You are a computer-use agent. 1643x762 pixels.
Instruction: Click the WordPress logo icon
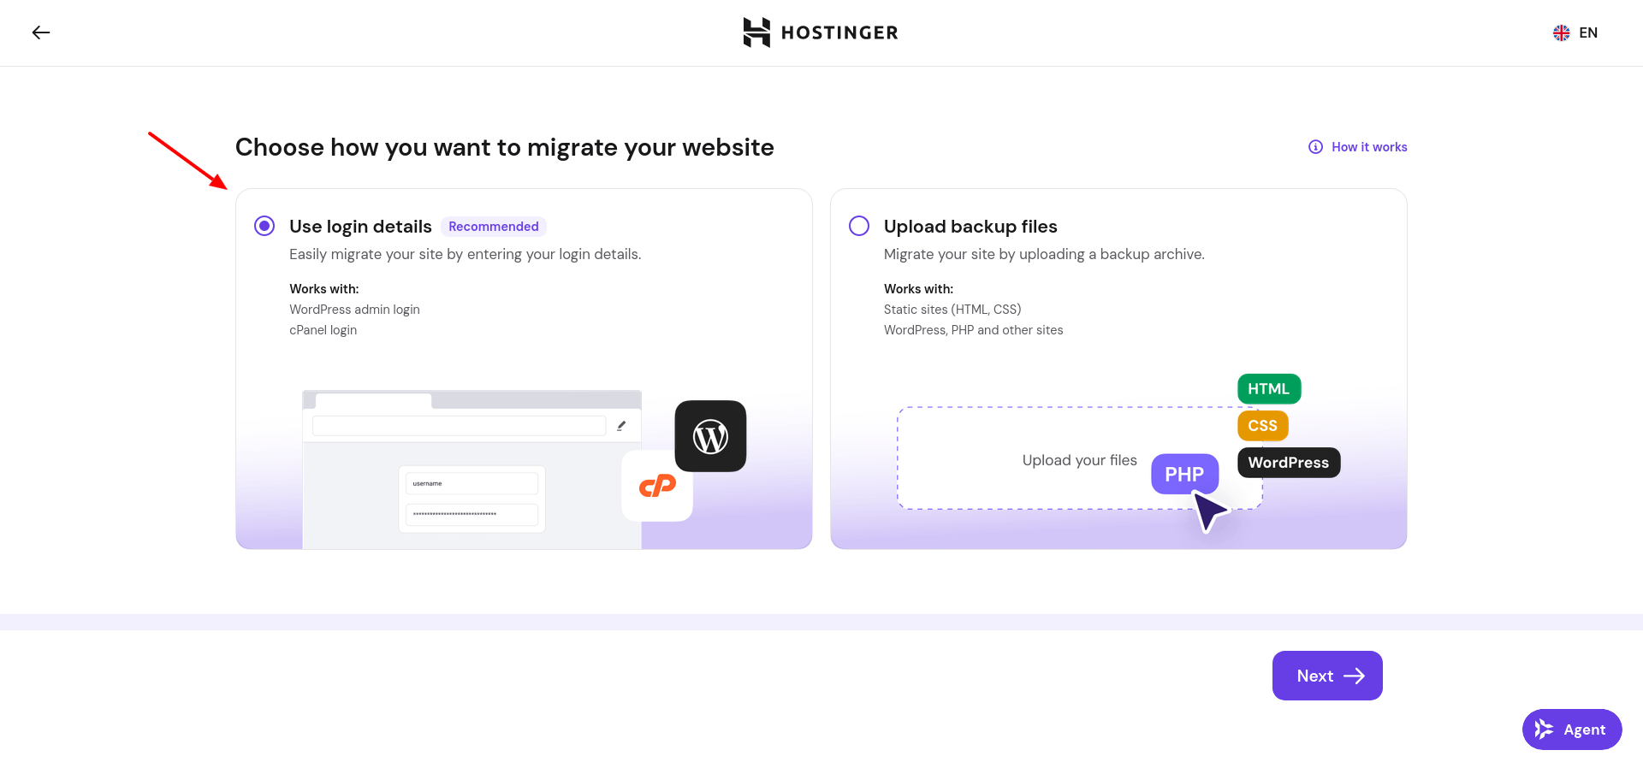point(710,436)
